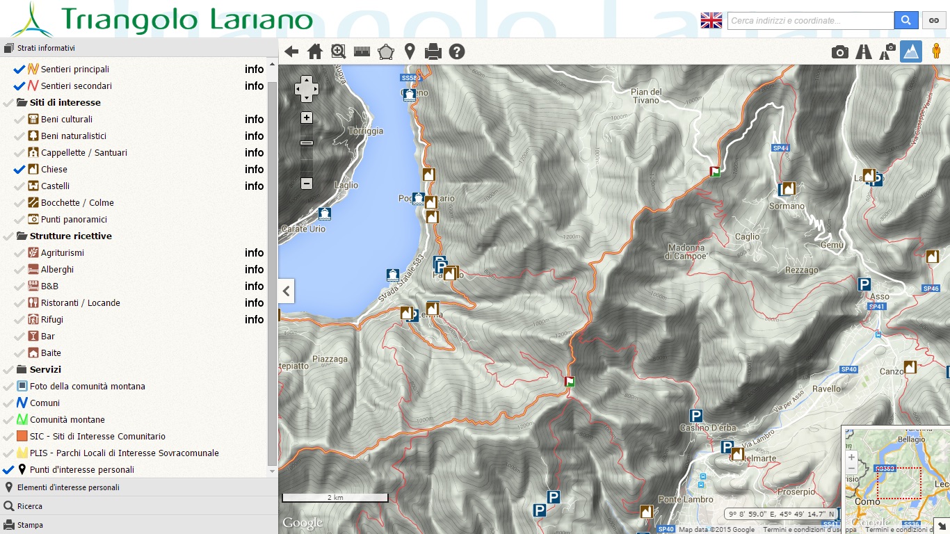950x534 pixels.
Task: Switch to the road map view
Action: [864, 51]
